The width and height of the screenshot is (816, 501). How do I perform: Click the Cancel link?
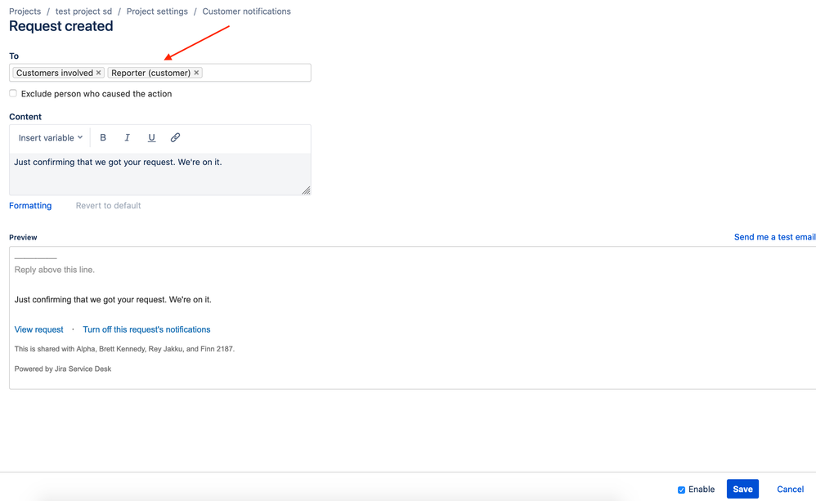point(790,489)
